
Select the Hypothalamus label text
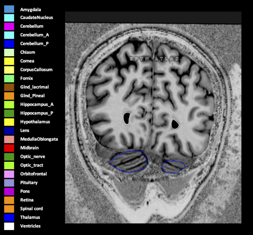click(35, 122)
